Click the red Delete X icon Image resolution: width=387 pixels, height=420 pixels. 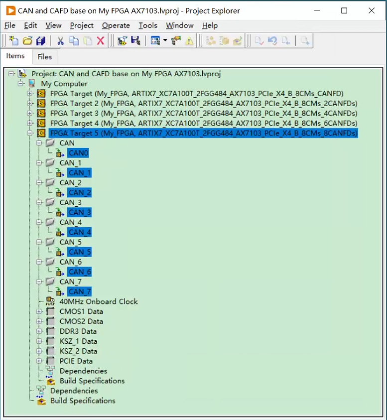[x=101, y=41]
